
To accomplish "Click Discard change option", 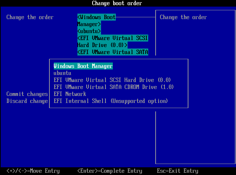I will coord(27,101).
